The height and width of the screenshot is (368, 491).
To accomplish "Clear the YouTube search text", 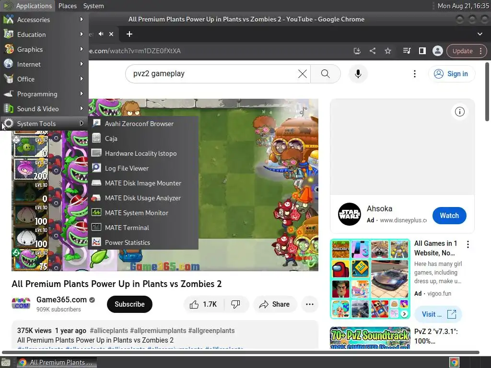I will [x=303, y=74].
